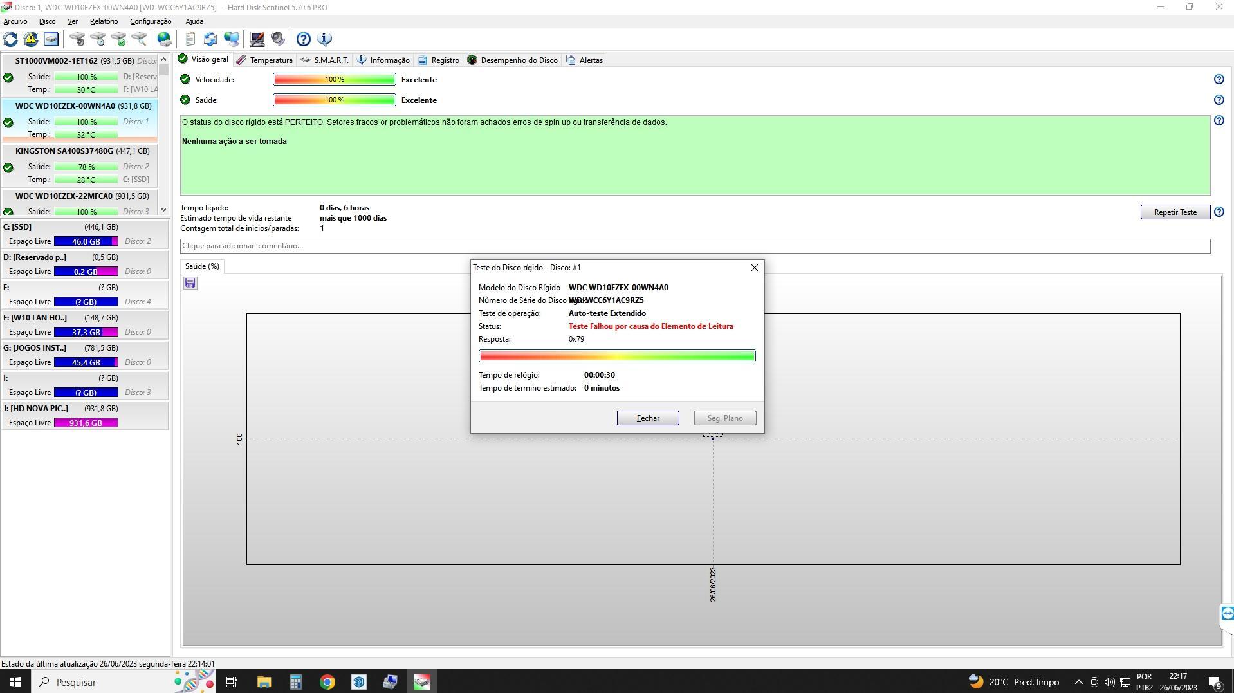The width and height of the screenshot is (1234, 693).
Task: Select the F: [W10 LAN HO..] partition entry
Action: [x=85, y=325]
